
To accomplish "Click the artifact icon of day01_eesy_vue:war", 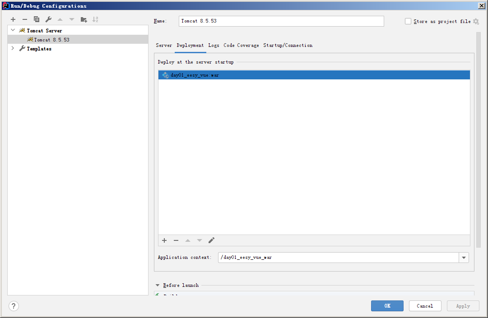I will [x=165, y=75].
